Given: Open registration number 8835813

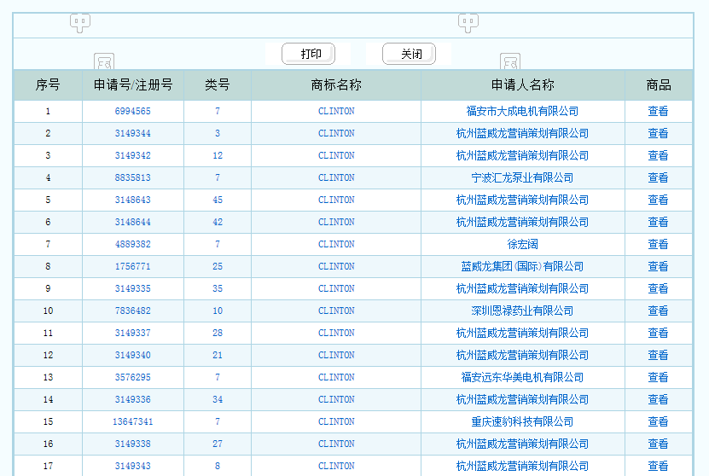Looking at the screenshot, I should (x=132, y=177).
